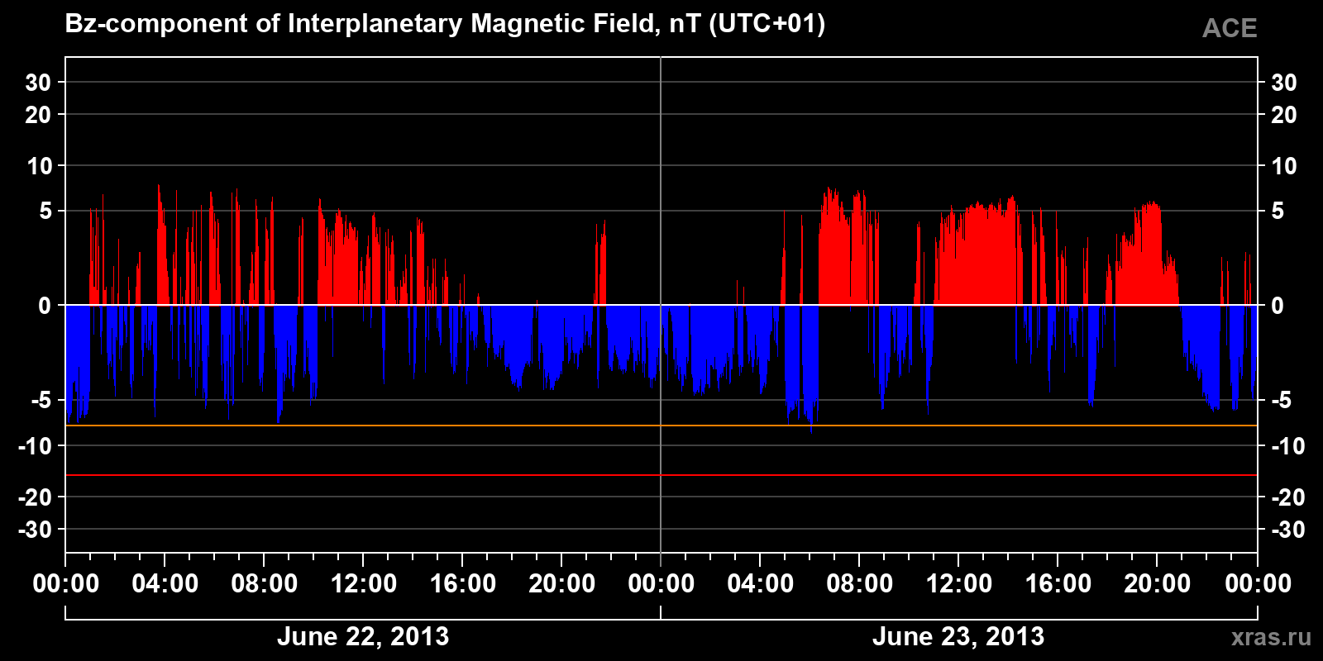Viewport: 1323px width, 661px height.
Task: Select the '08:00' time label for June 22
Action: (x=265, y=584)
